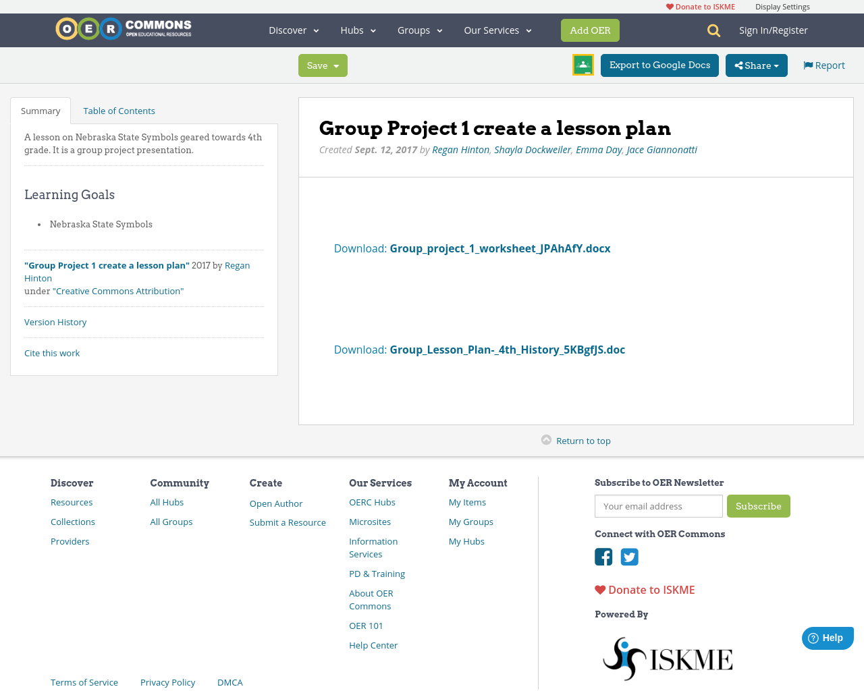Click the Help bubble button

[x=828, y=638]
